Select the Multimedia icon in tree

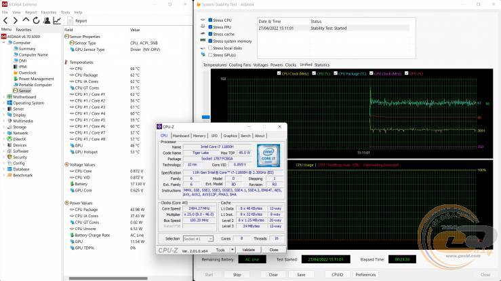(x=9, y=121)
